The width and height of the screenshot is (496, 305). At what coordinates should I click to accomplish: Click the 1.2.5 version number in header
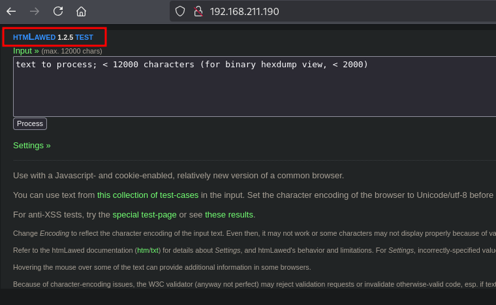[65, 37]
